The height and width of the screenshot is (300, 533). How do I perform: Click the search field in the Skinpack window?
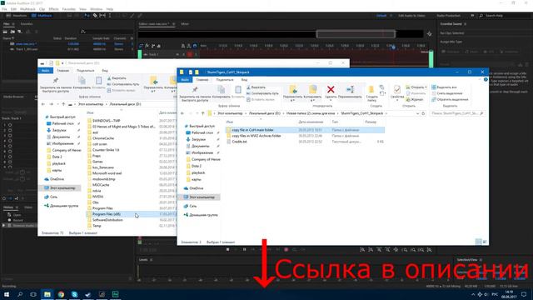tap(457, 113)
